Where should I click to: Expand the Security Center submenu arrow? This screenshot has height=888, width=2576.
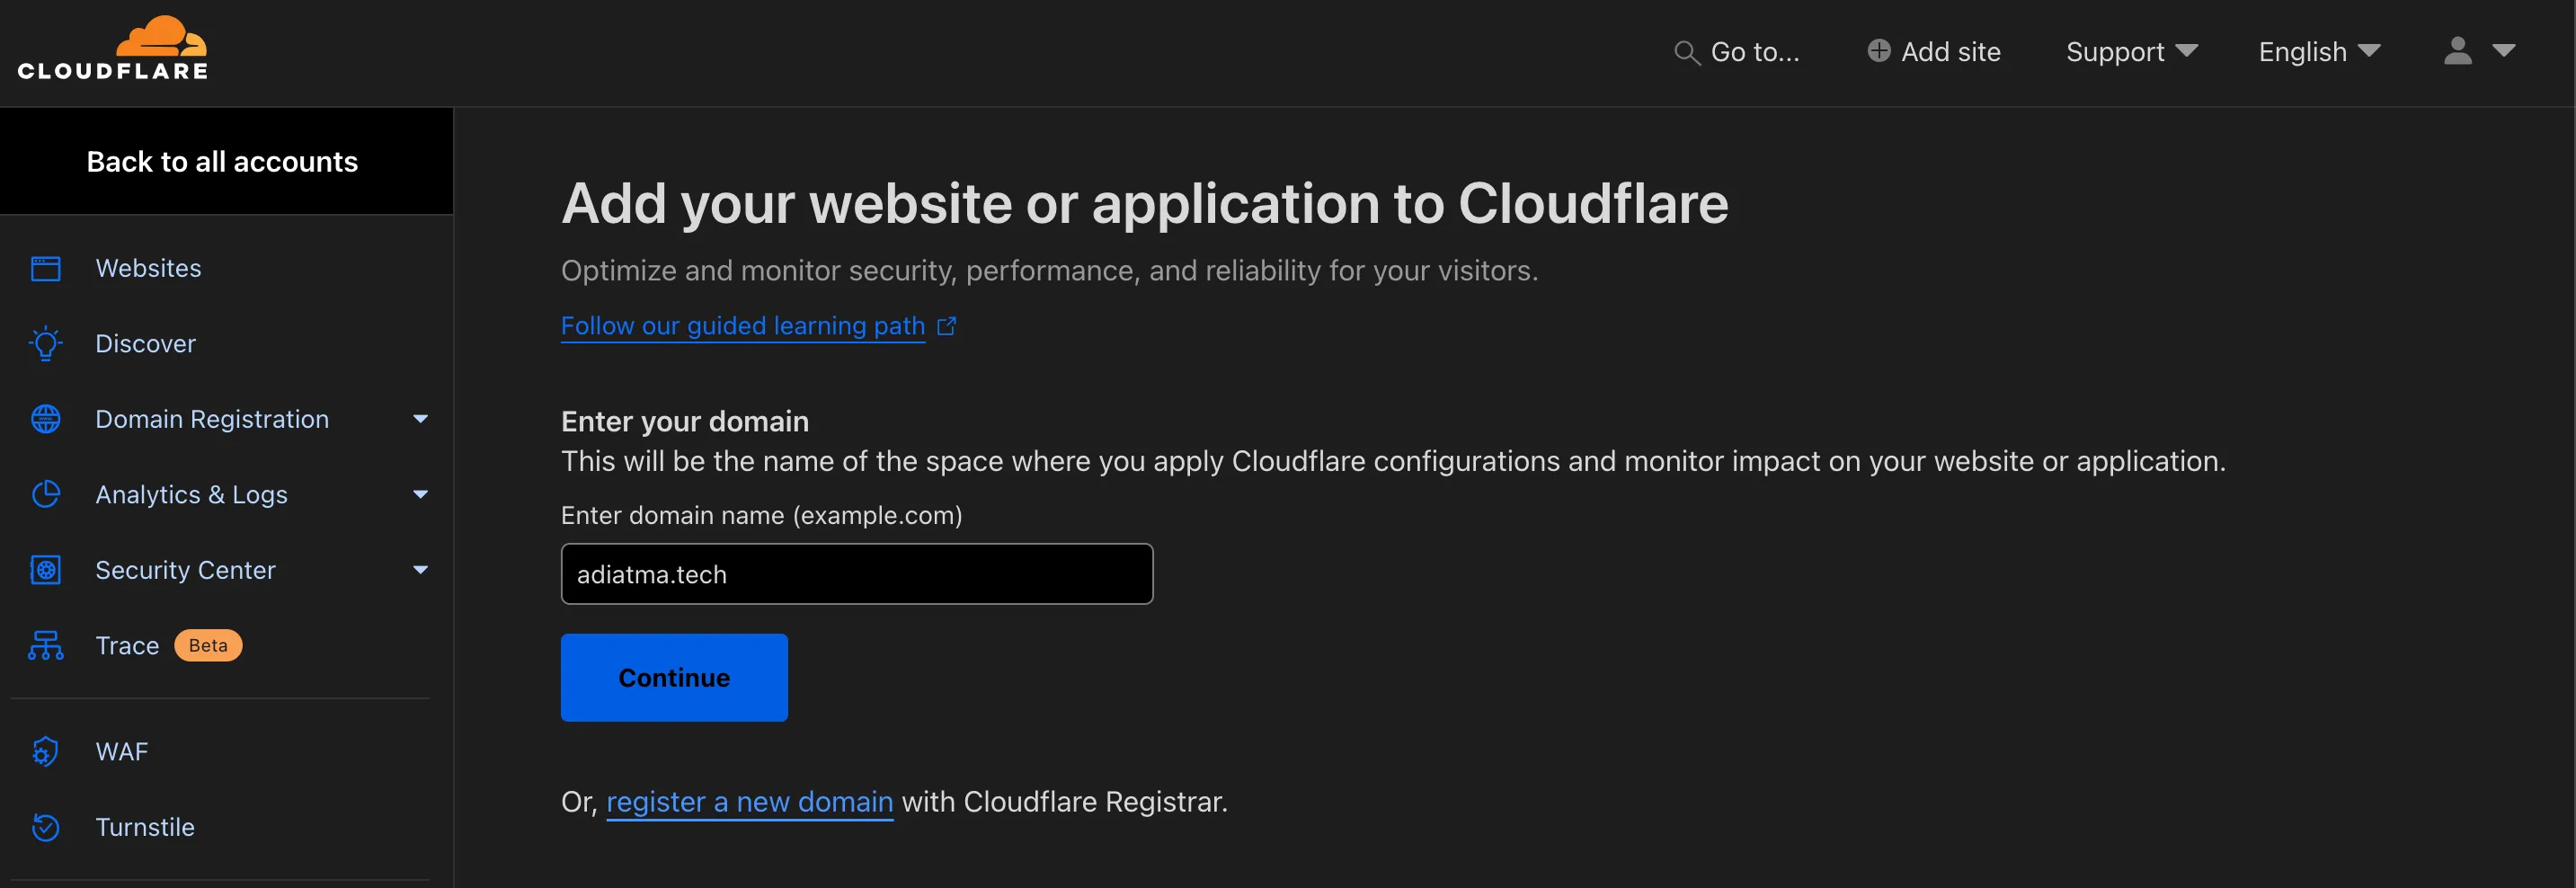pos(421,570)
